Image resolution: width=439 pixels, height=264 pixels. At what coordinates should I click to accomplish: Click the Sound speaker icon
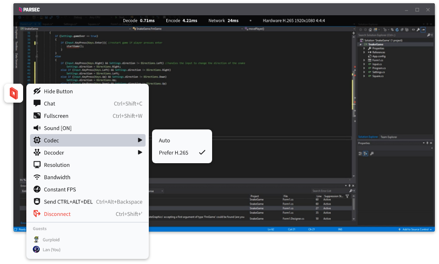point(37,128)
